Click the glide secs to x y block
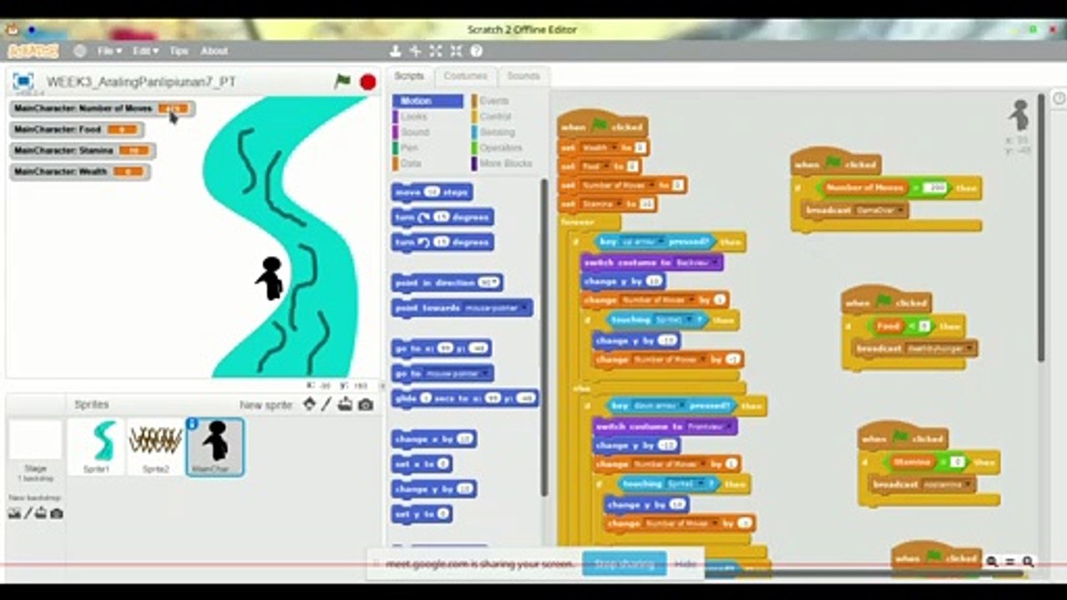 click(x=465, y=399)
